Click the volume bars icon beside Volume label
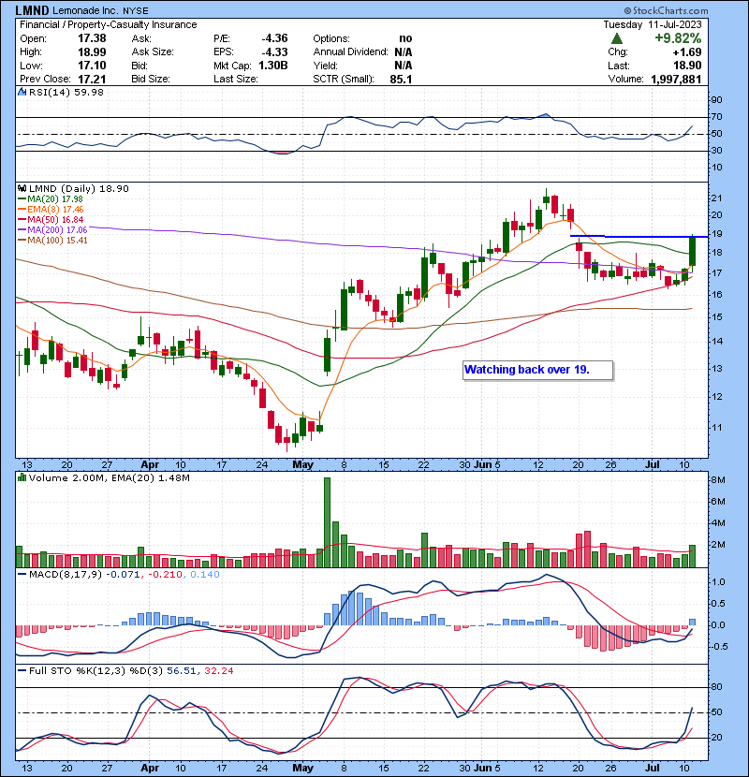Image resolution: width=749 pixels, height=777 pixels. coord(22,477)
